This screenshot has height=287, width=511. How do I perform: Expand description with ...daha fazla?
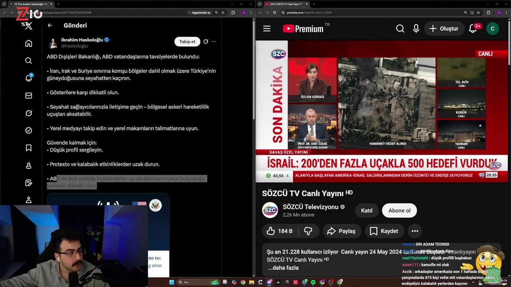tap(283, 268)
